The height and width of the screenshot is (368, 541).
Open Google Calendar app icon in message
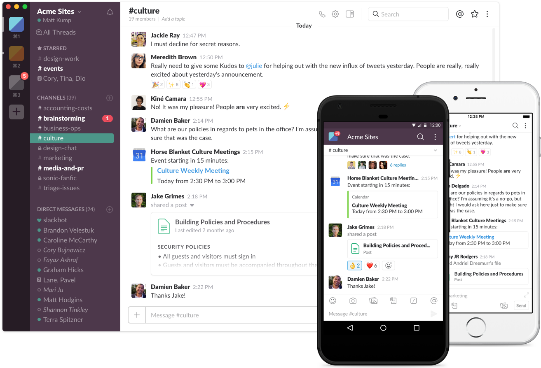pos(139,155)
